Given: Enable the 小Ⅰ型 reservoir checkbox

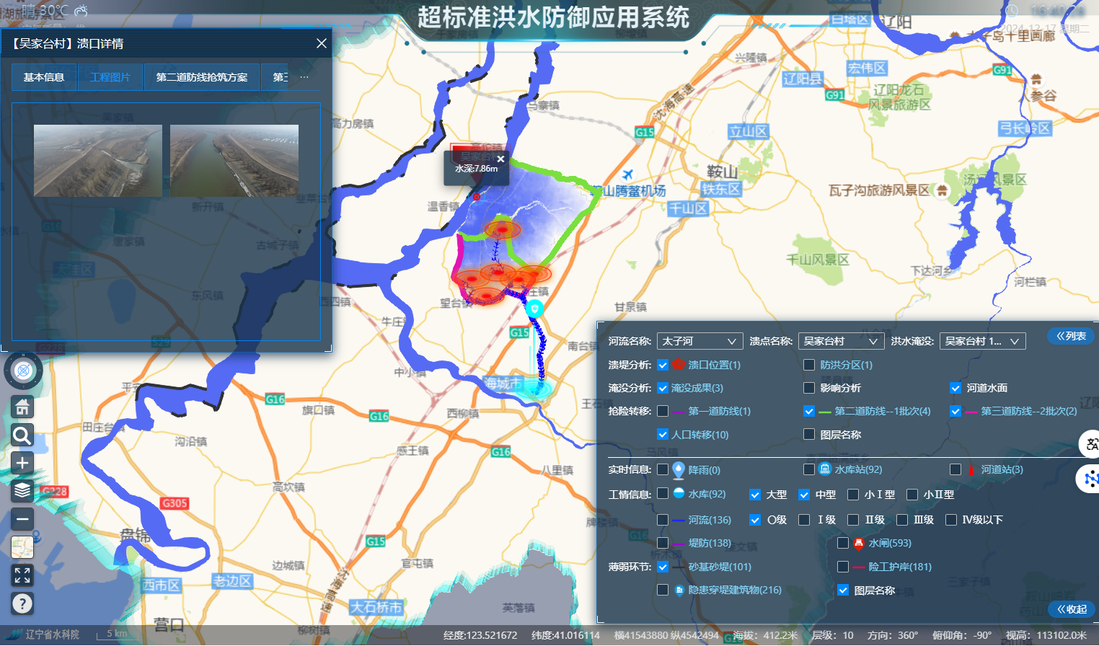Looking at the screenshot, I should 853,495.
